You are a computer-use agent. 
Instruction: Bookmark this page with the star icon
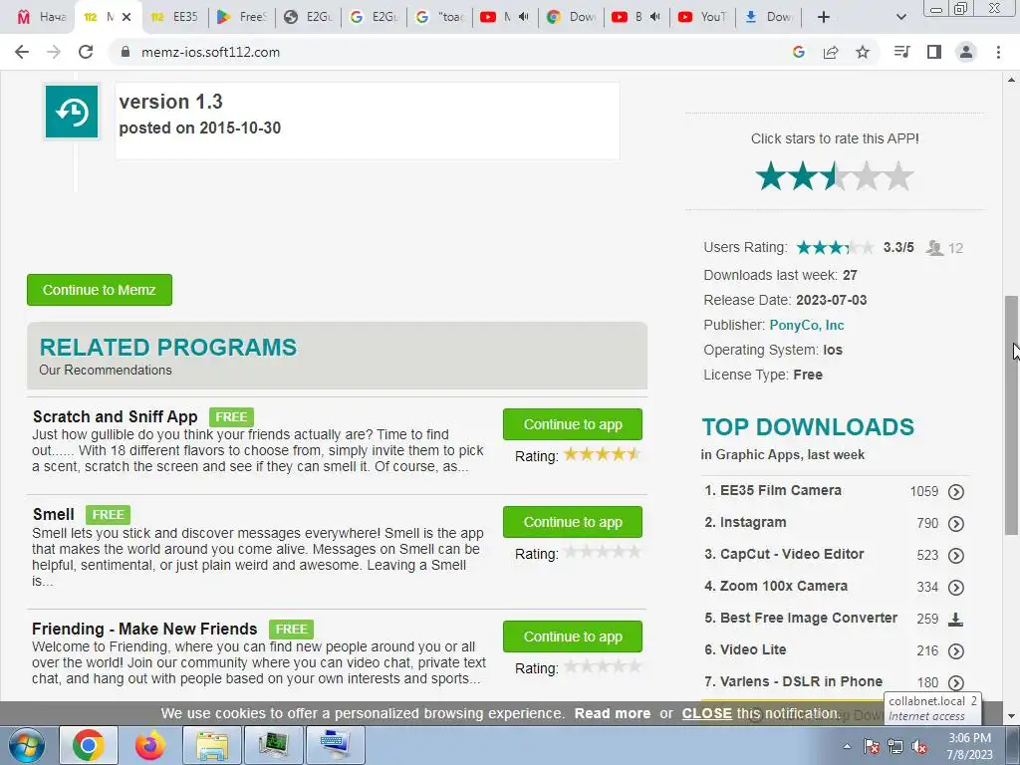(863, 52)
